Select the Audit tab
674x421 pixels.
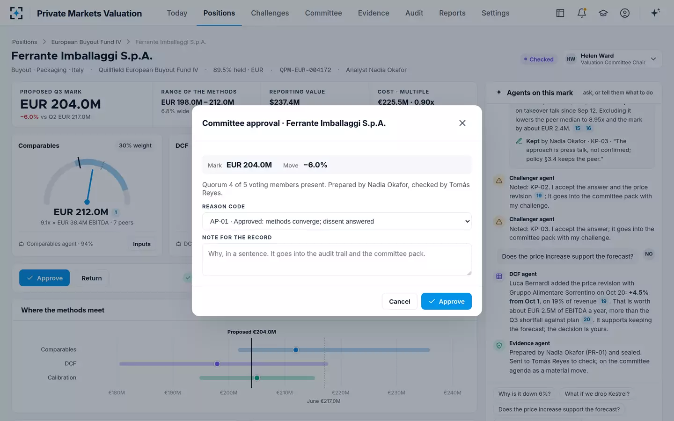(x=414, y=13)
